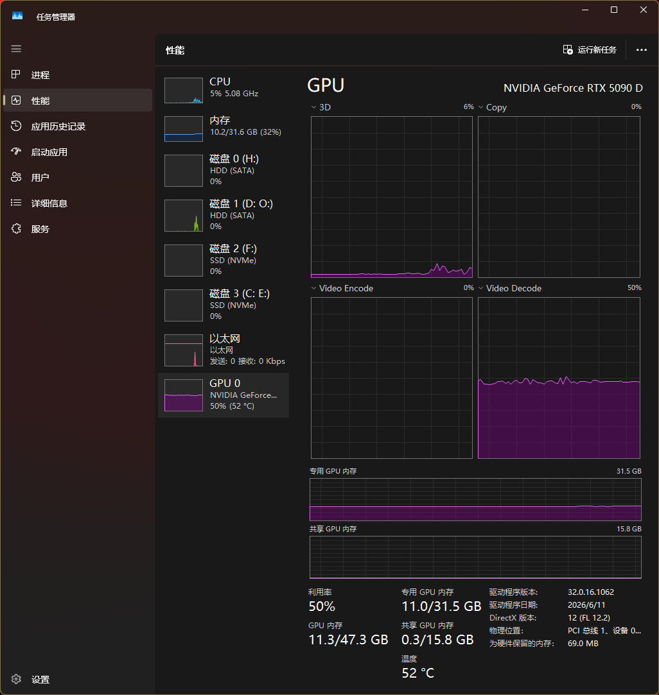
Task: Open the 详细信息 list icon
Action: 16,203
